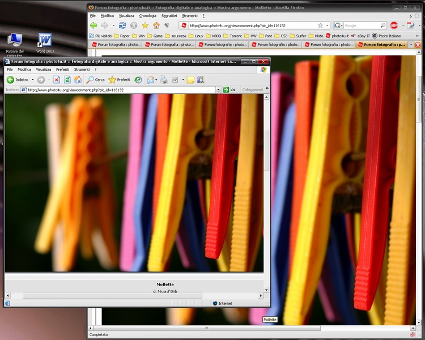Click the Firefox horizontal scrollbar thumb

tap(207, 328)
